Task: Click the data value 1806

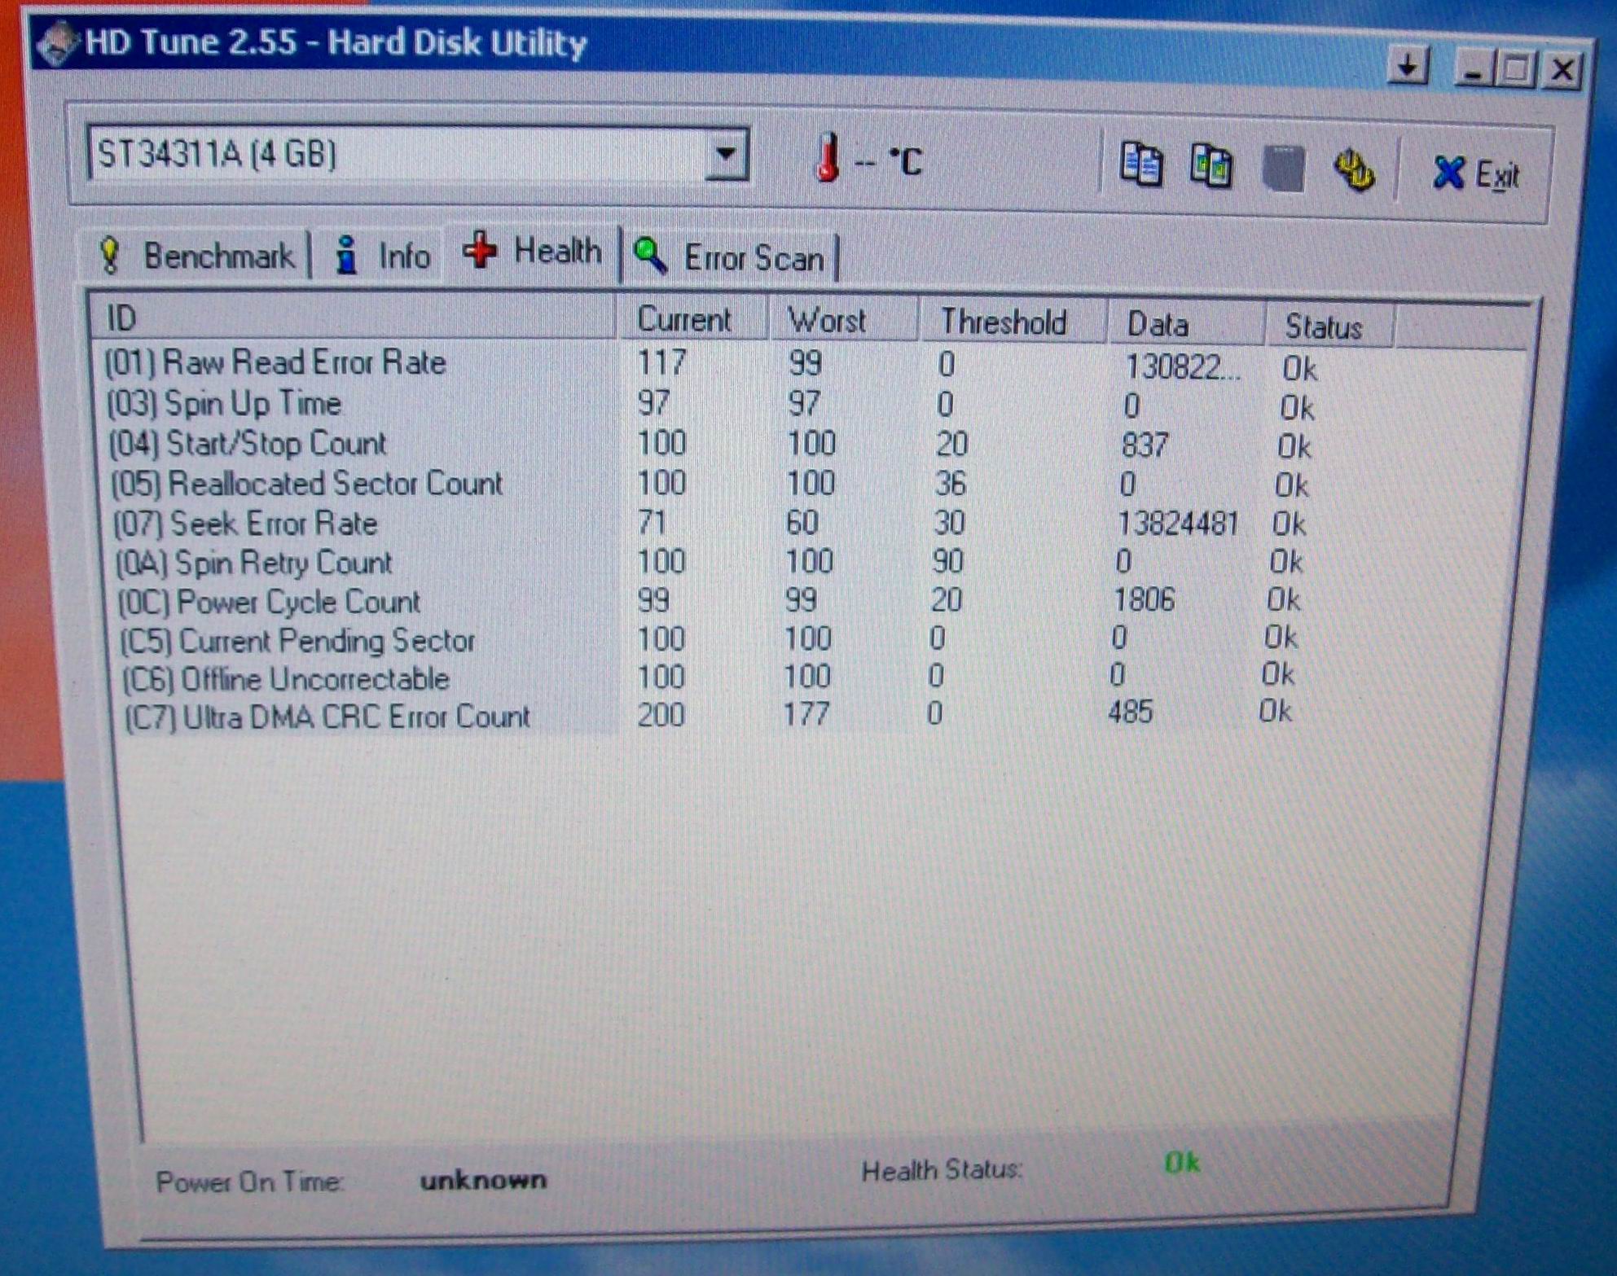Action: point(1144,600)
